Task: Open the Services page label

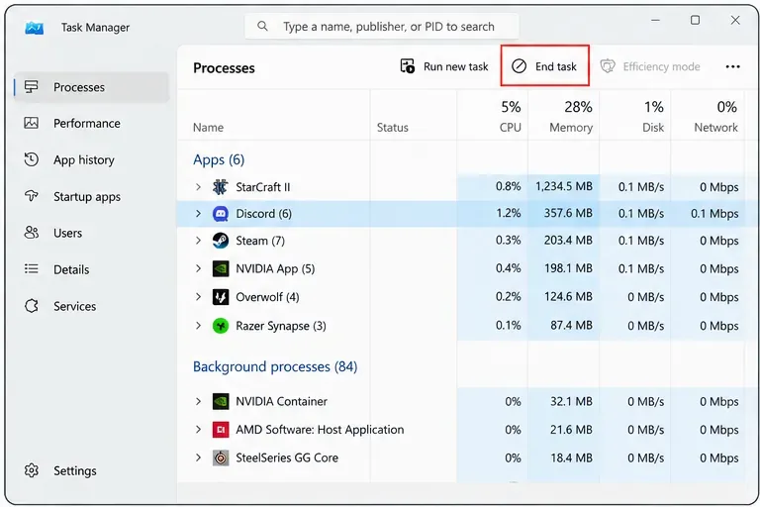Action: click(74, 306)
